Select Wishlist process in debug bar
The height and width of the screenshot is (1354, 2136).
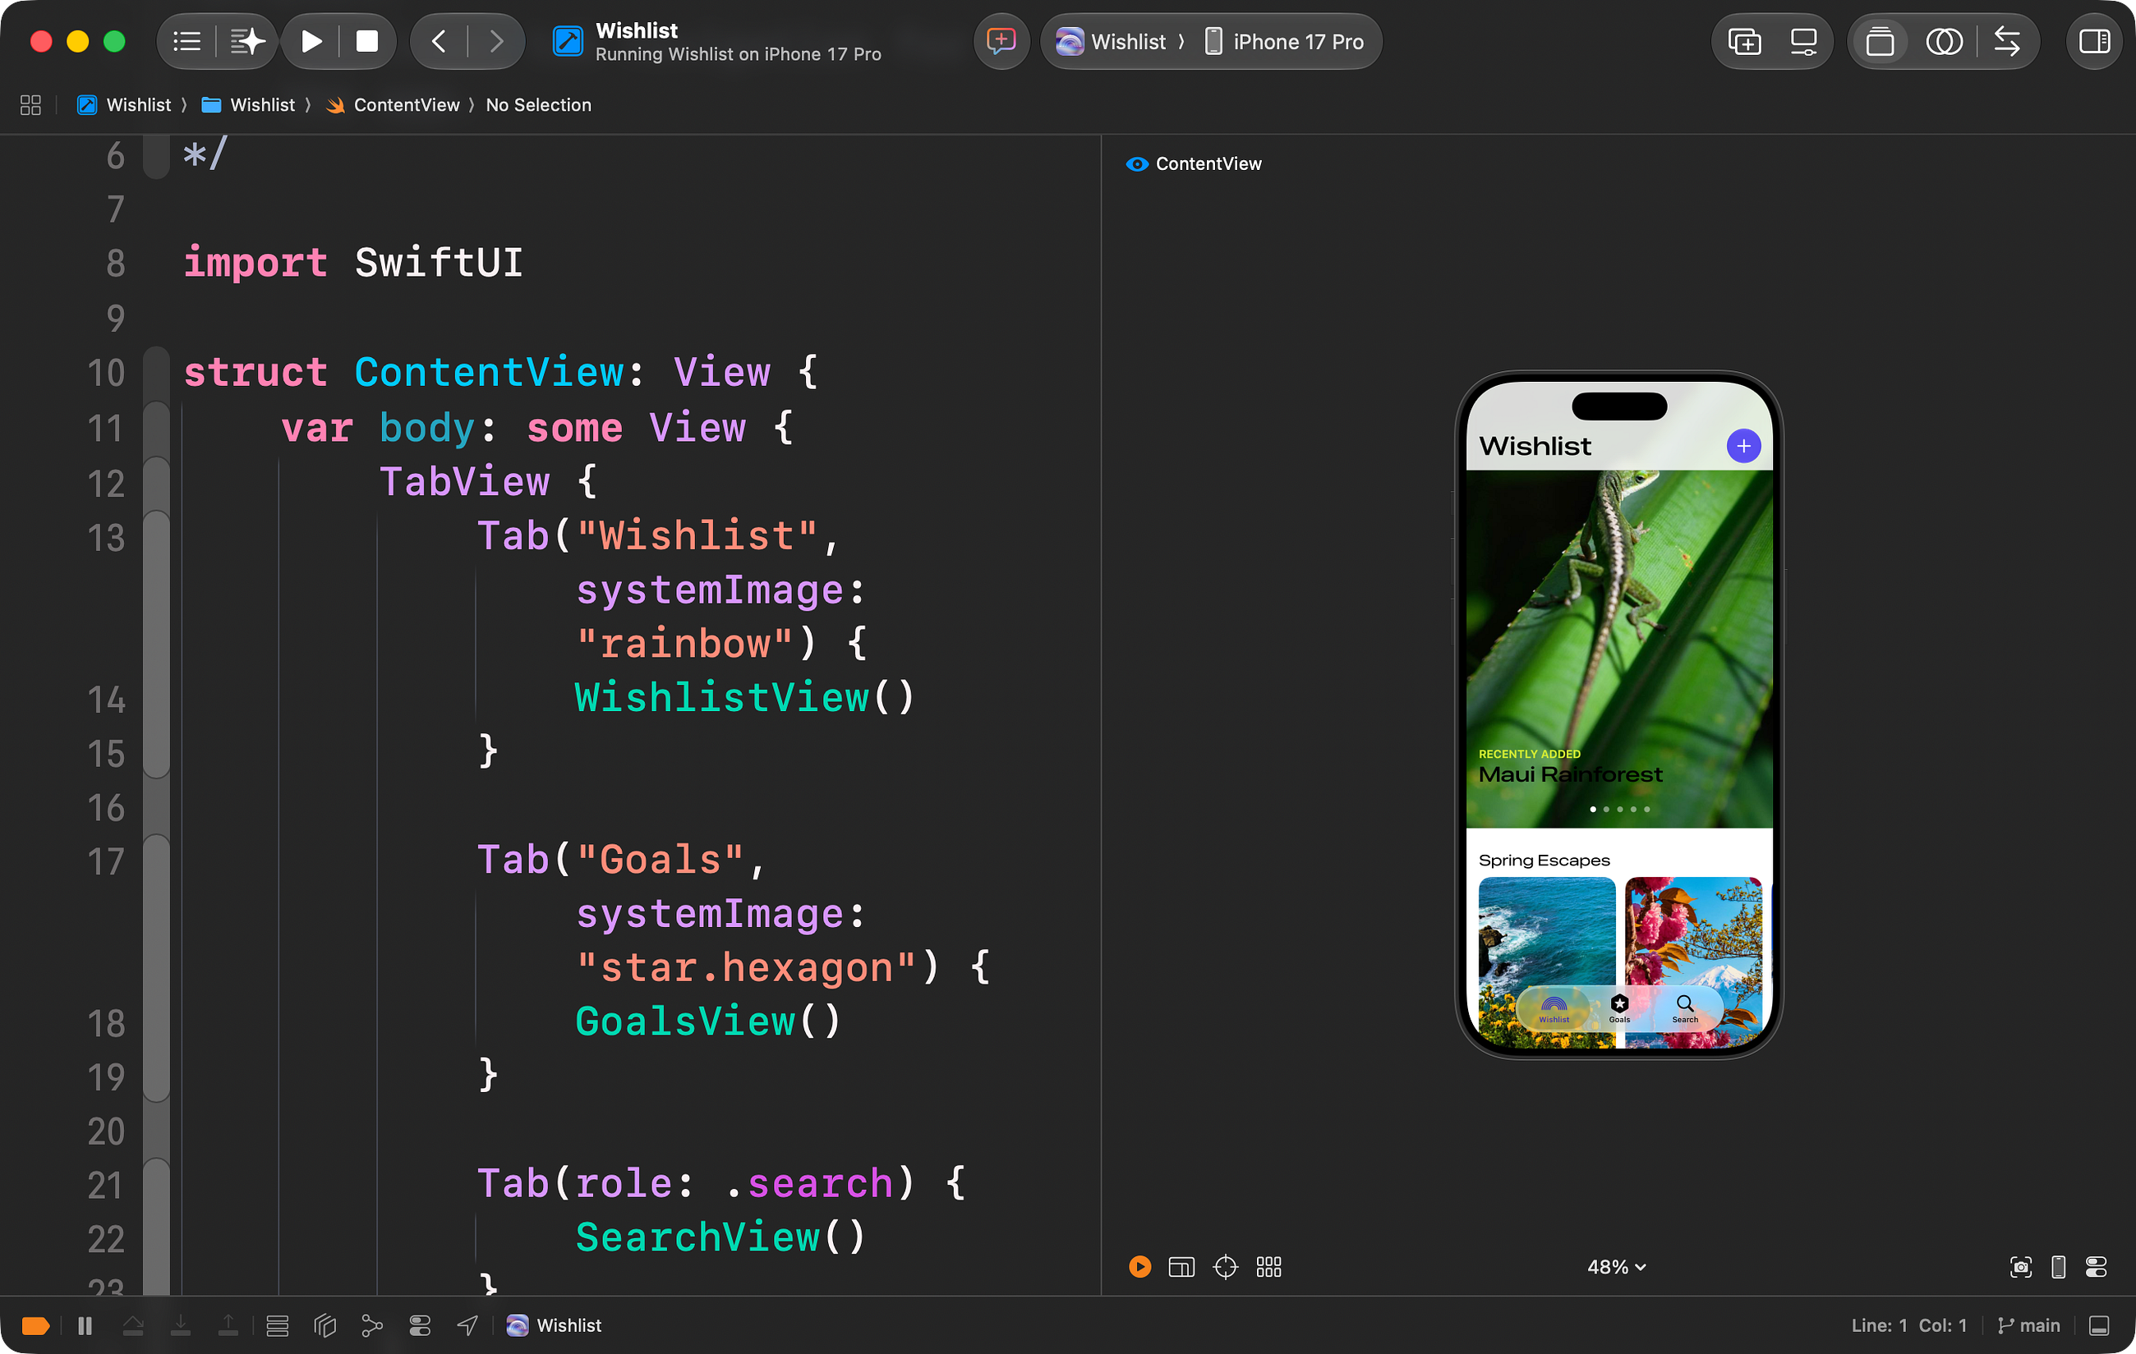pyautogui.click(x=554, y=1325)
